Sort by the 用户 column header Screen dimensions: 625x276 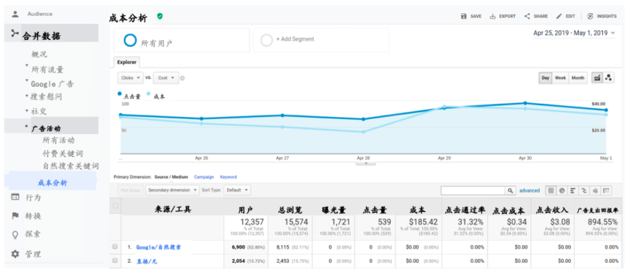coord(246,210)
